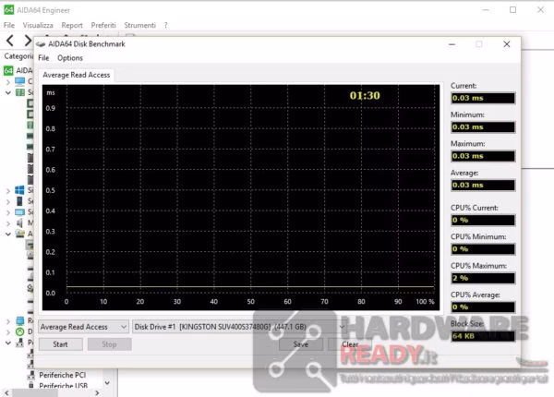Click the AIDA64 Engineer title bar logo icon
Screen dimensions: 554x397
pyautogui.click(x=9, y=10)
